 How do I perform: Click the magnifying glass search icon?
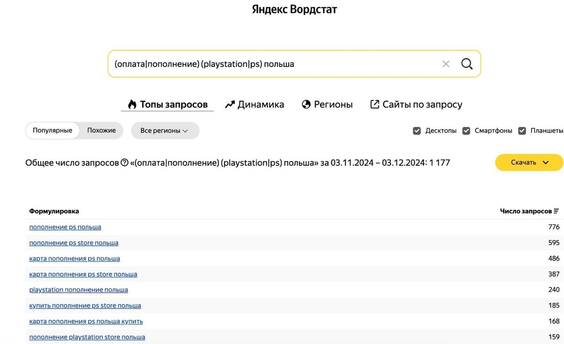pyautogui.click(x=467, y=64)
